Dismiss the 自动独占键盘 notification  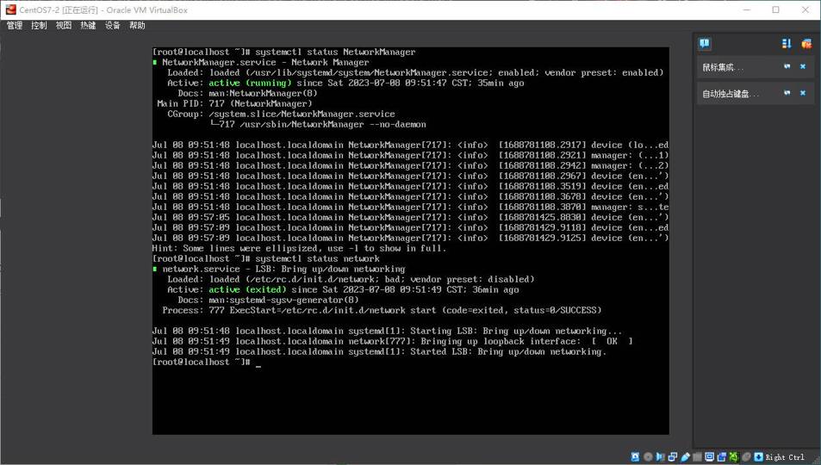tap(803, 93)
